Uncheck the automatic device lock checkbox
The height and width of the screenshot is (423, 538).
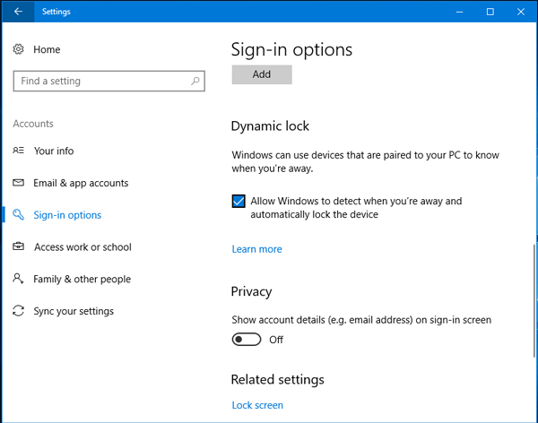point(239,201)
